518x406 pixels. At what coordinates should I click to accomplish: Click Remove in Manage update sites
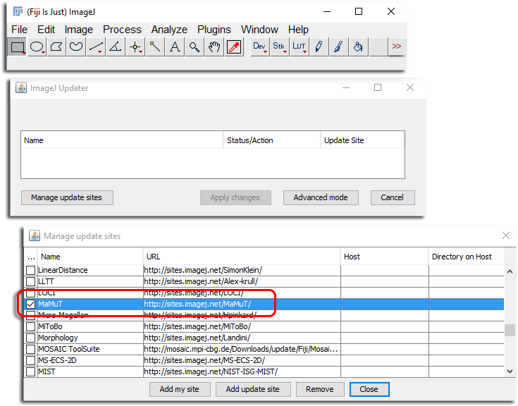click(x=320, y=389)
